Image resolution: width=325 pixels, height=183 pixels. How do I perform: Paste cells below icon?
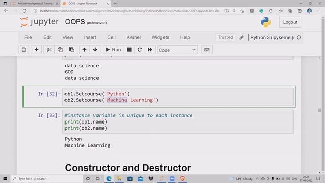click(71, 50)
